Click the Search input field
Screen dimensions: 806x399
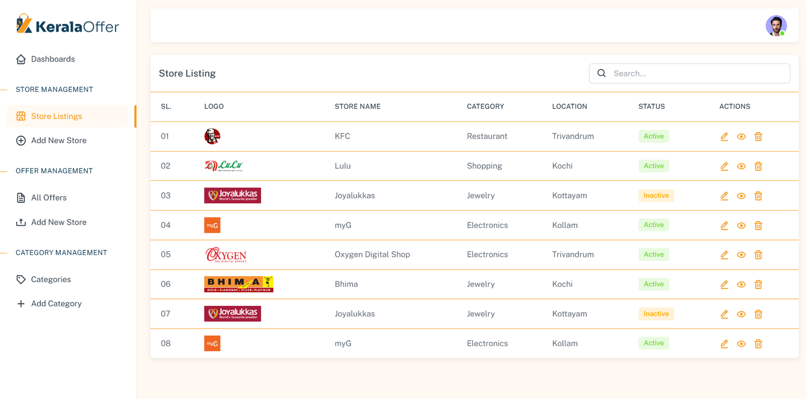(698, 74)
